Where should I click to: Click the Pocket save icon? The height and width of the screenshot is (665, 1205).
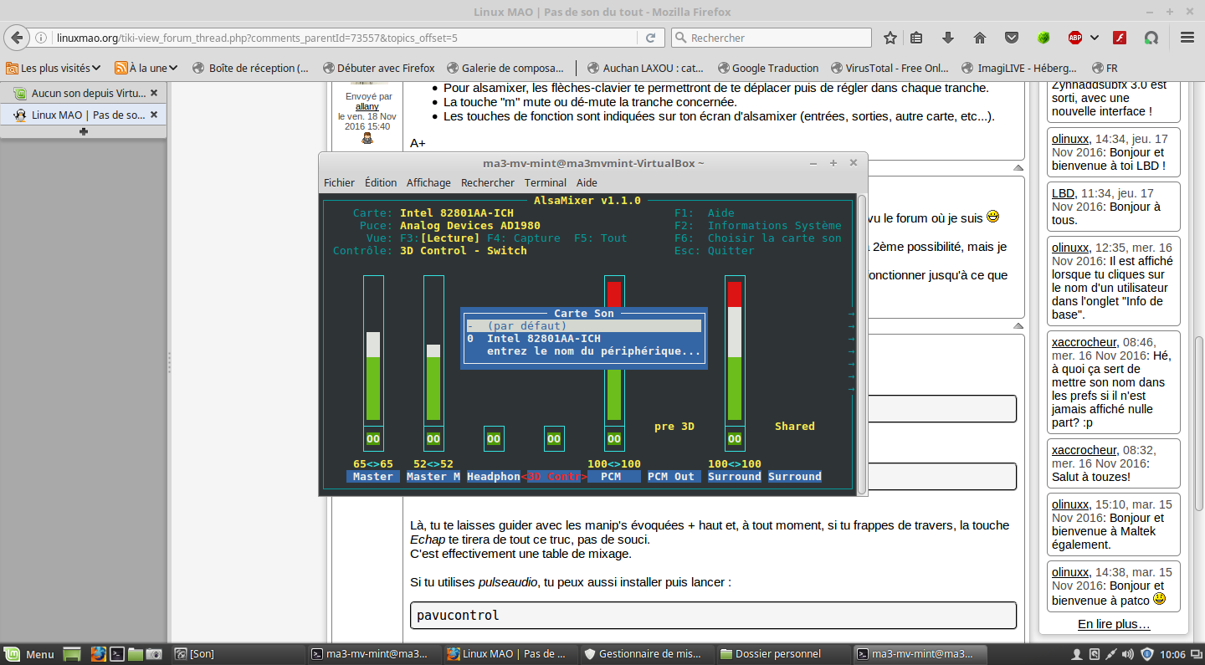tap(1012, 38)
